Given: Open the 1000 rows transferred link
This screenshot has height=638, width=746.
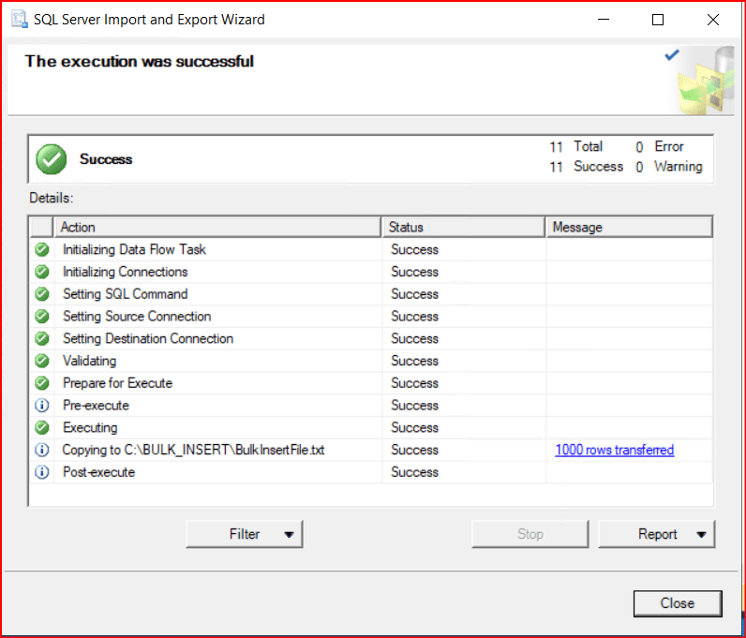Looking at the screenshot, I should click(614, 451).
